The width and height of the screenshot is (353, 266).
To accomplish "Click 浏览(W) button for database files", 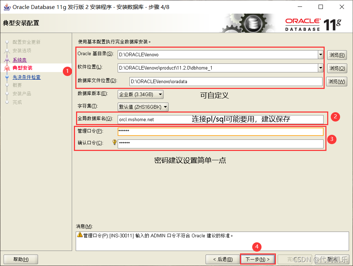I will (x=336, y=81).
